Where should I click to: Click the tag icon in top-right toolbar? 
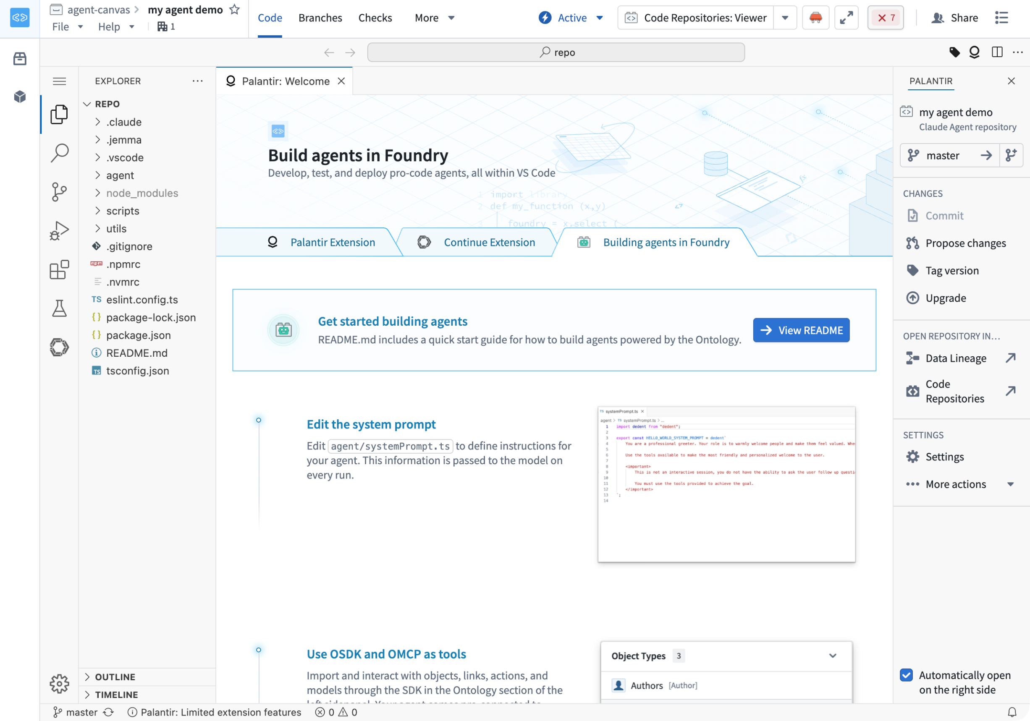coord(955,52)
